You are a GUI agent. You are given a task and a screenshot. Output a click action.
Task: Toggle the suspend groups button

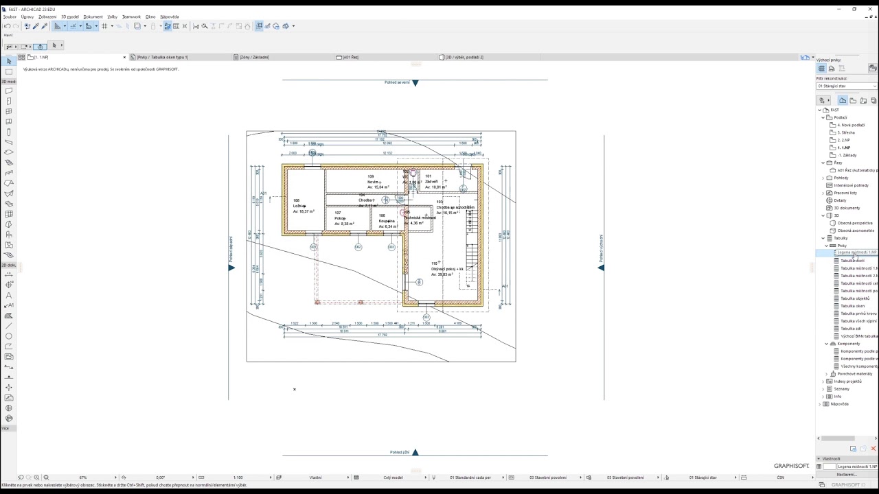pos(260,26)
